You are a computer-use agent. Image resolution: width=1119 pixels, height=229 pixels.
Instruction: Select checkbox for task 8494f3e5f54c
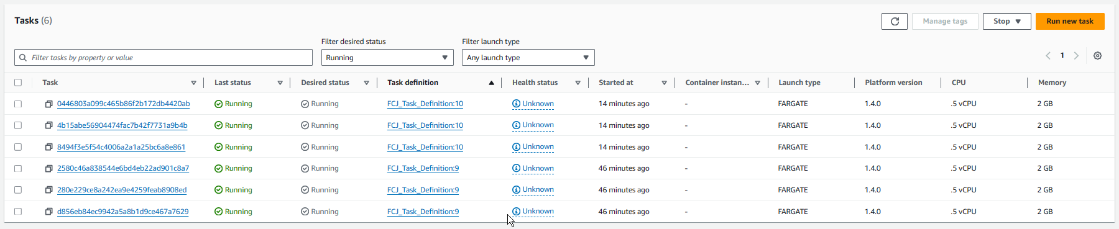pyautogui.click(x=18, y=147)
